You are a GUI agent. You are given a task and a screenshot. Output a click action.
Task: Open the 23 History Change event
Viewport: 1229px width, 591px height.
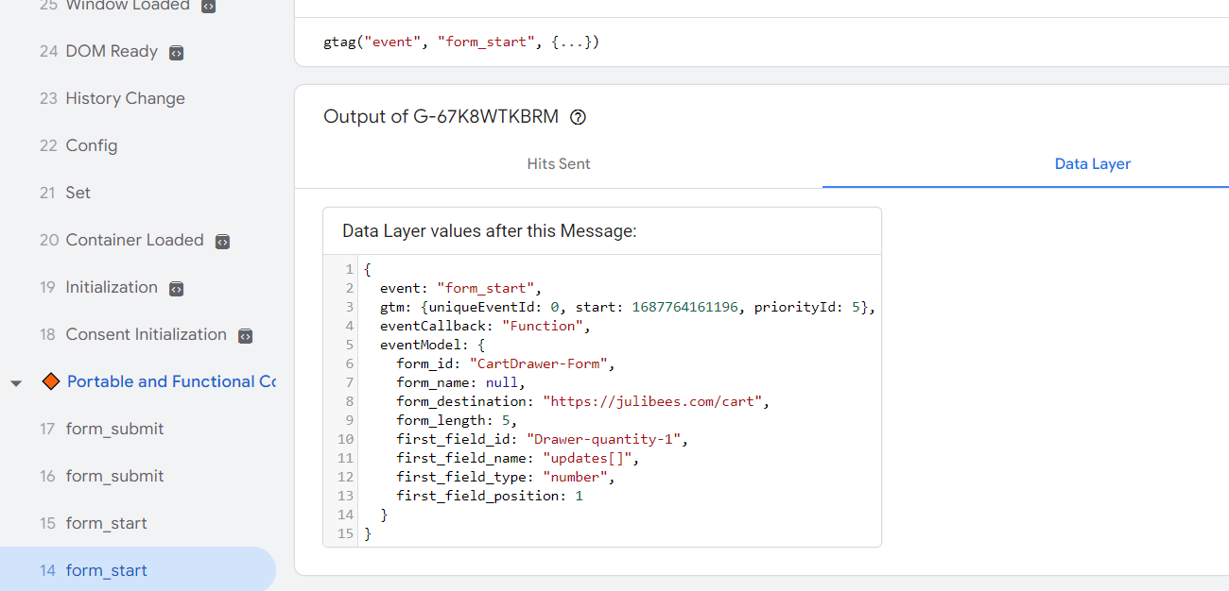(x=125, y=98)
